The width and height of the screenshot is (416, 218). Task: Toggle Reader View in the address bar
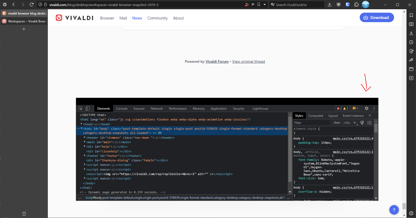(253, 4)
